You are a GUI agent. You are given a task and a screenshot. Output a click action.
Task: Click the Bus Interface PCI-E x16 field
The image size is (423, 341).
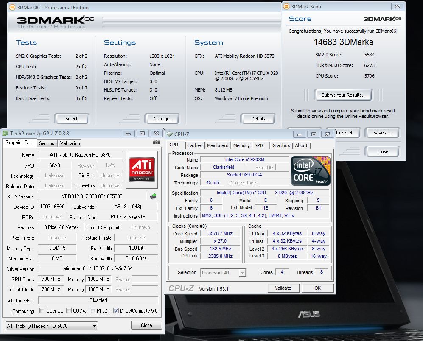click(128, 217)
